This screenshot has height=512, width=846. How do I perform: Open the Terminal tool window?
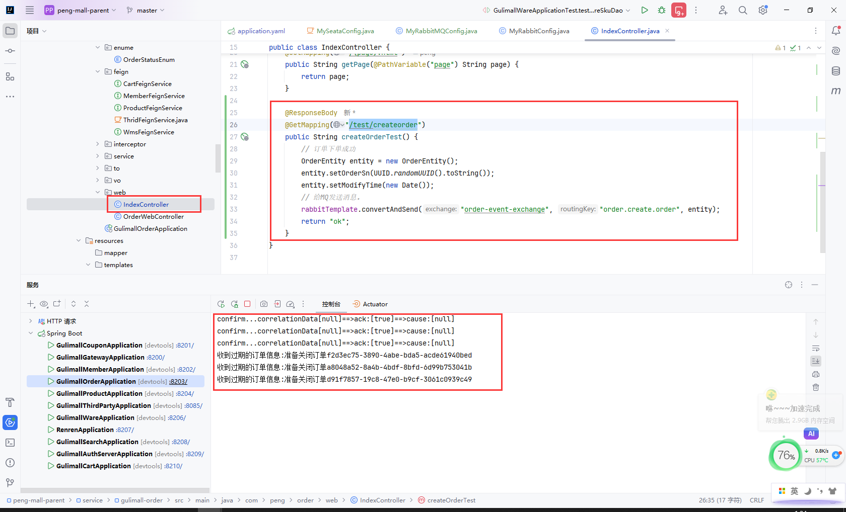10,443
